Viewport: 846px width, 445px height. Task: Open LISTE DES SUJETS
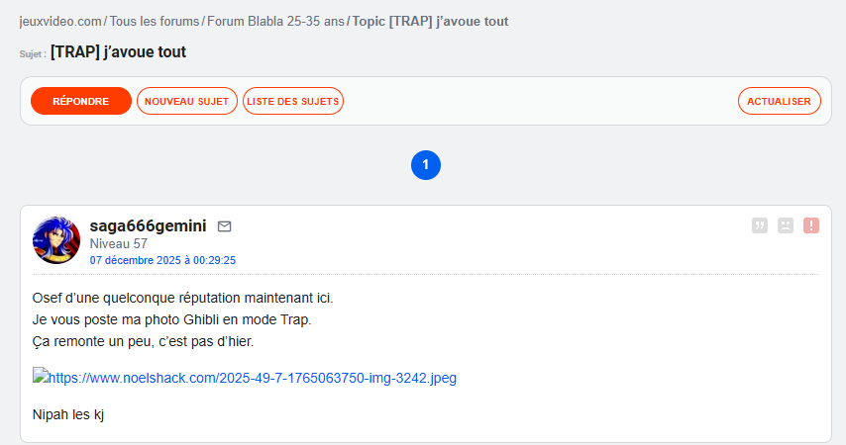tap(293, 101)
